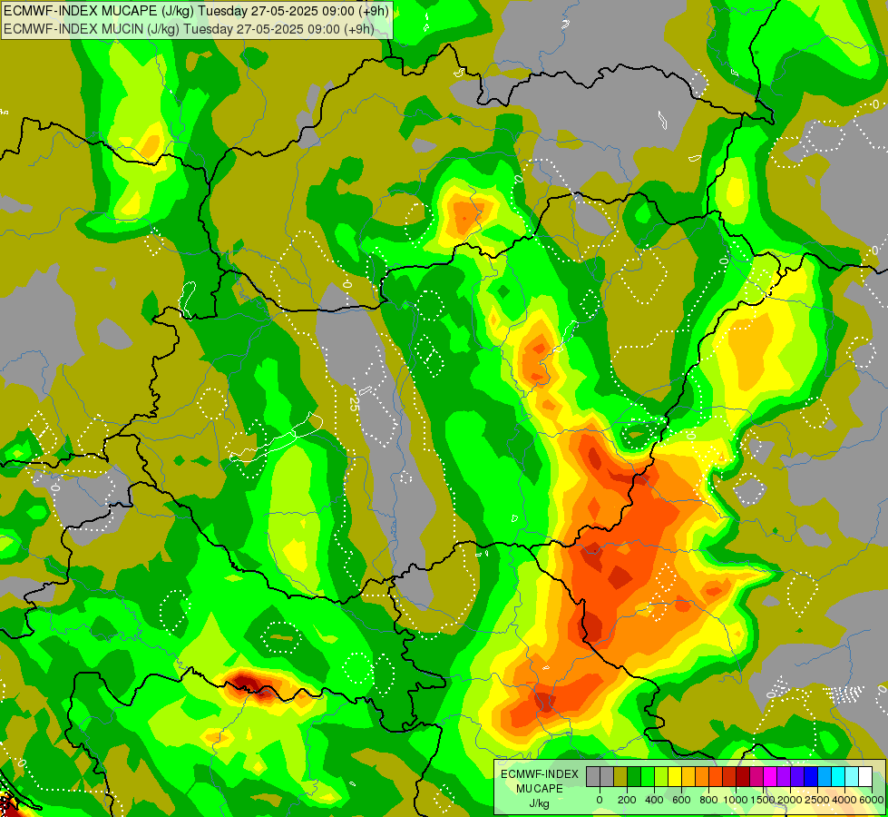Select the pale cyan legend swatch after 4000
This screenshot has height=817, width=888.
point(853,776)
